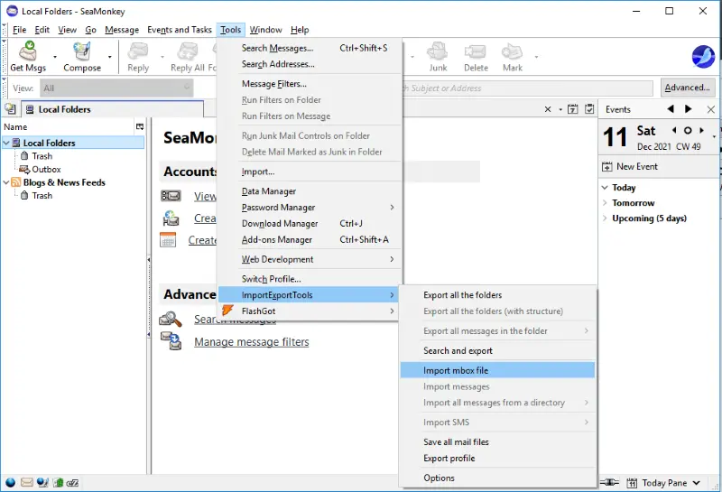Open the Browser from status bar

point(10,483)
